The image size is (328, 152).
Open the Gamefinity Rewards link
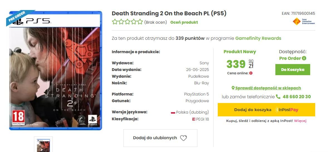[258, 38]
